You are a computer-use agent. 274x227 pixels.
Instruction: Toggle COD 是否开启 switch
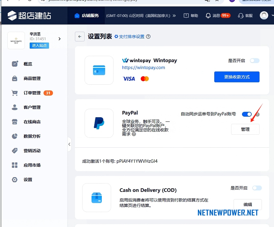point(257,188)
